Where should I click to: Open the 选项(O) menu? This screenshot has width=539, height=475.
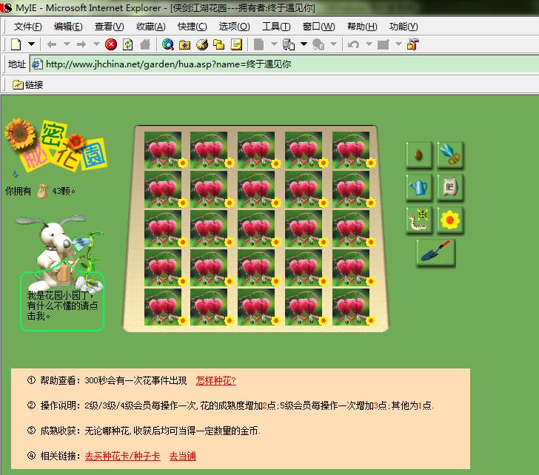[234, 27]
